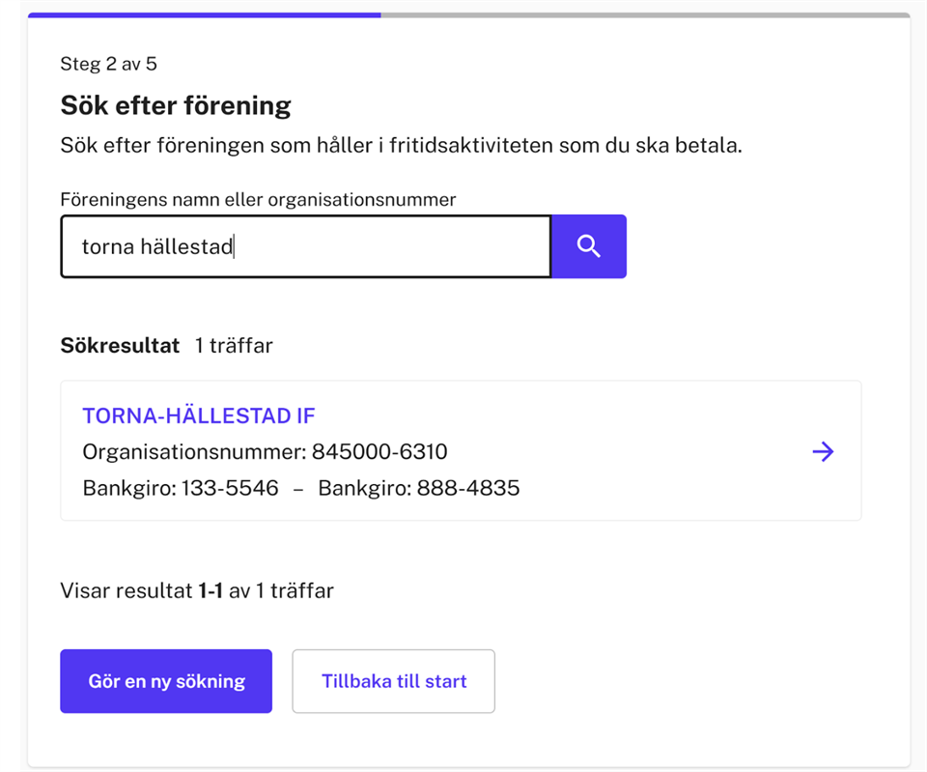Click the magnifying glass search button

588,246
